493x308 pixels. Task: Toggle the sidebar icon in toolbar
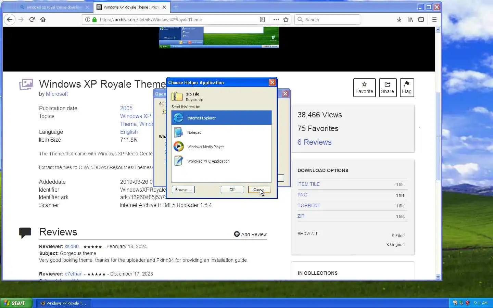click(421, 20)
